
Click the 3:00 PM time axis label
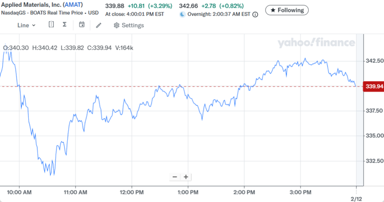(x=300, y=192)
